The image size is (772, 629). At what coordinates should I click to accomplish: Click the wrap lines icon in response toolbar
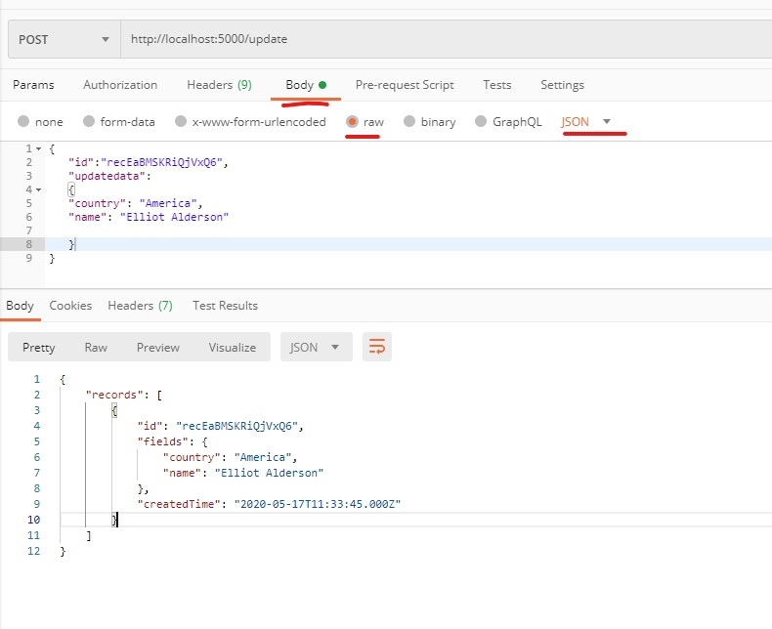(377, 347)
